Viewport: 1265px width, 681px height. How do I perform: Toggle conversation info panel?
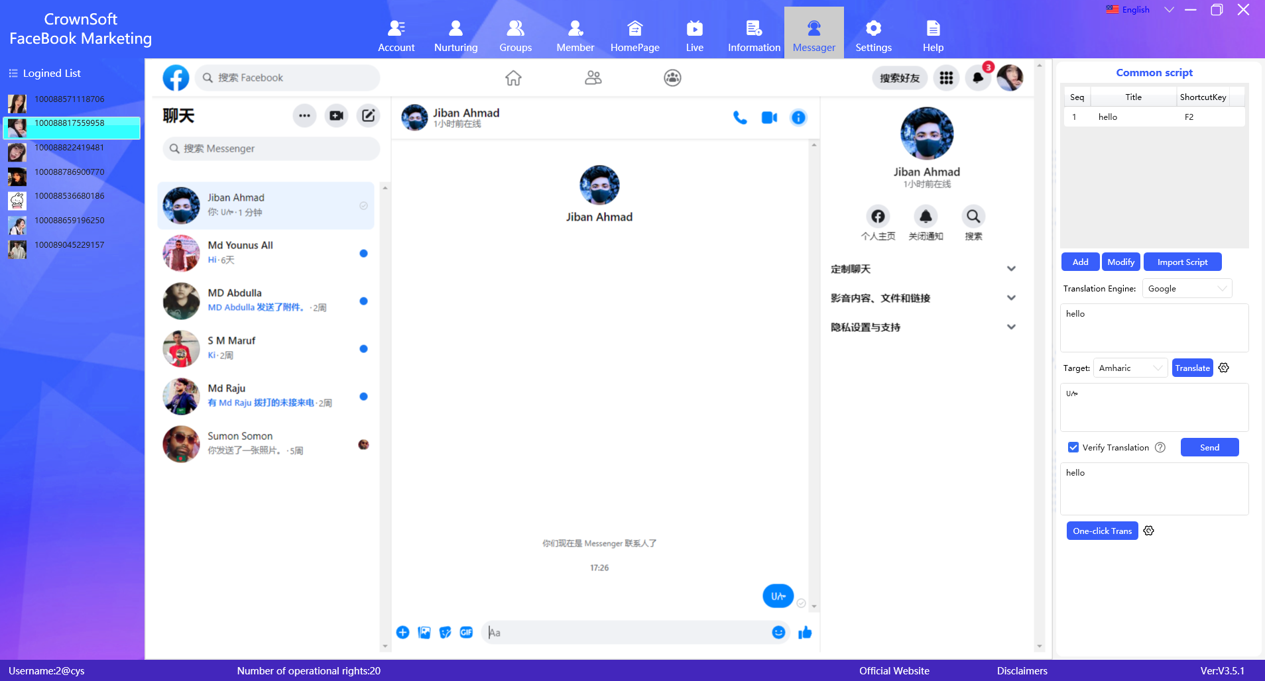tap(798, 117)
